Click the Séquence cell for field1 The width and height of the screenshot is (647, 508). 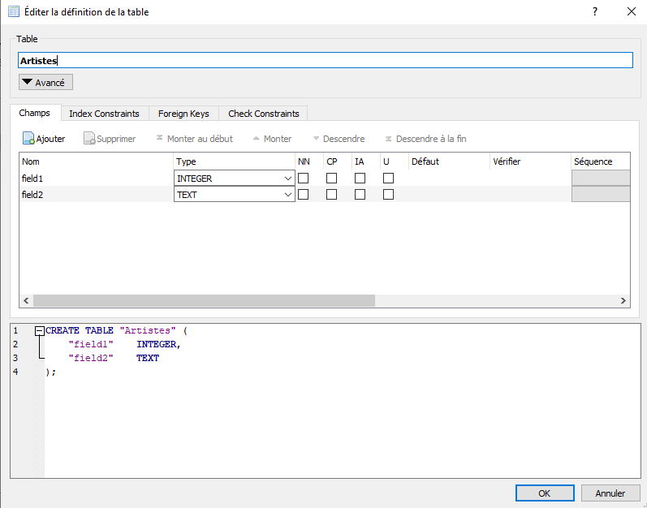(x=601, y=179)
